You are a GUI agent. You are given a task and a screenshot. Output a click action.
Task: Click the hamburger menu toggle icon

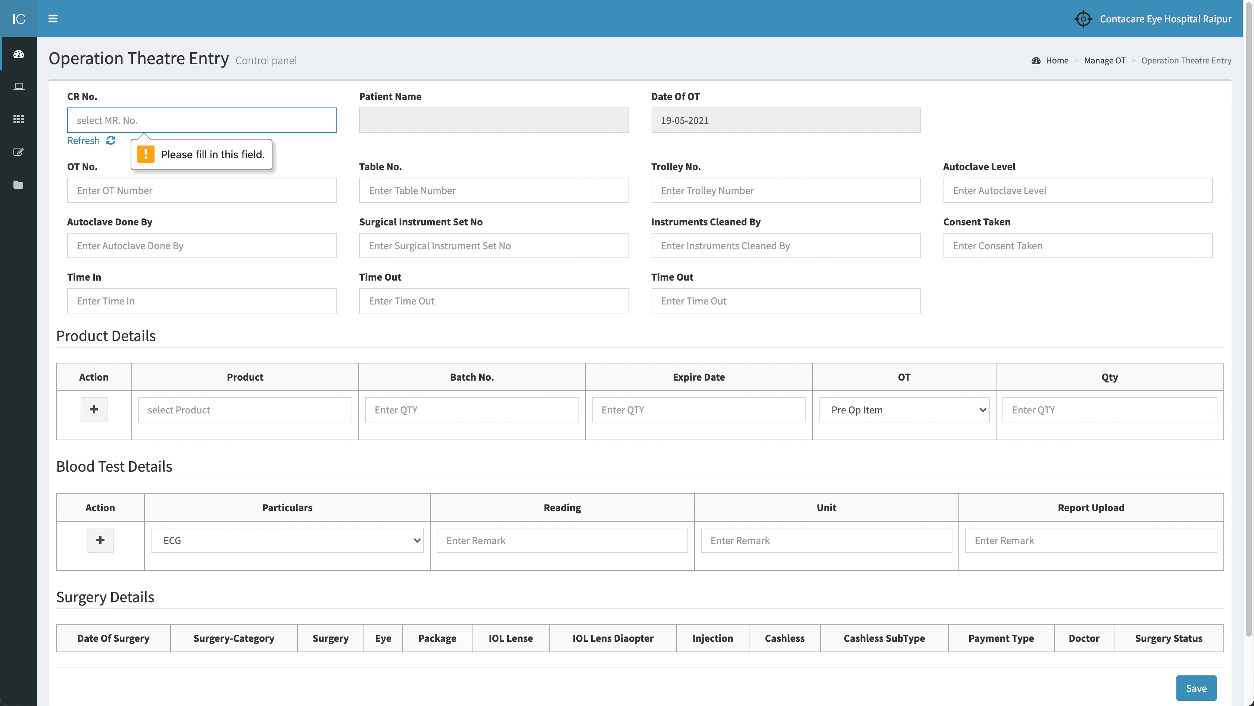53,19
